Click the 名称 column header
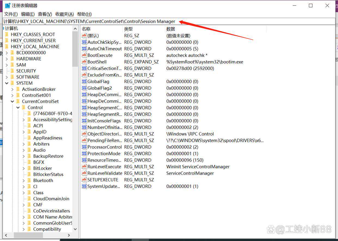This screenshot has width=338, height=241. (x=86, y=29)
